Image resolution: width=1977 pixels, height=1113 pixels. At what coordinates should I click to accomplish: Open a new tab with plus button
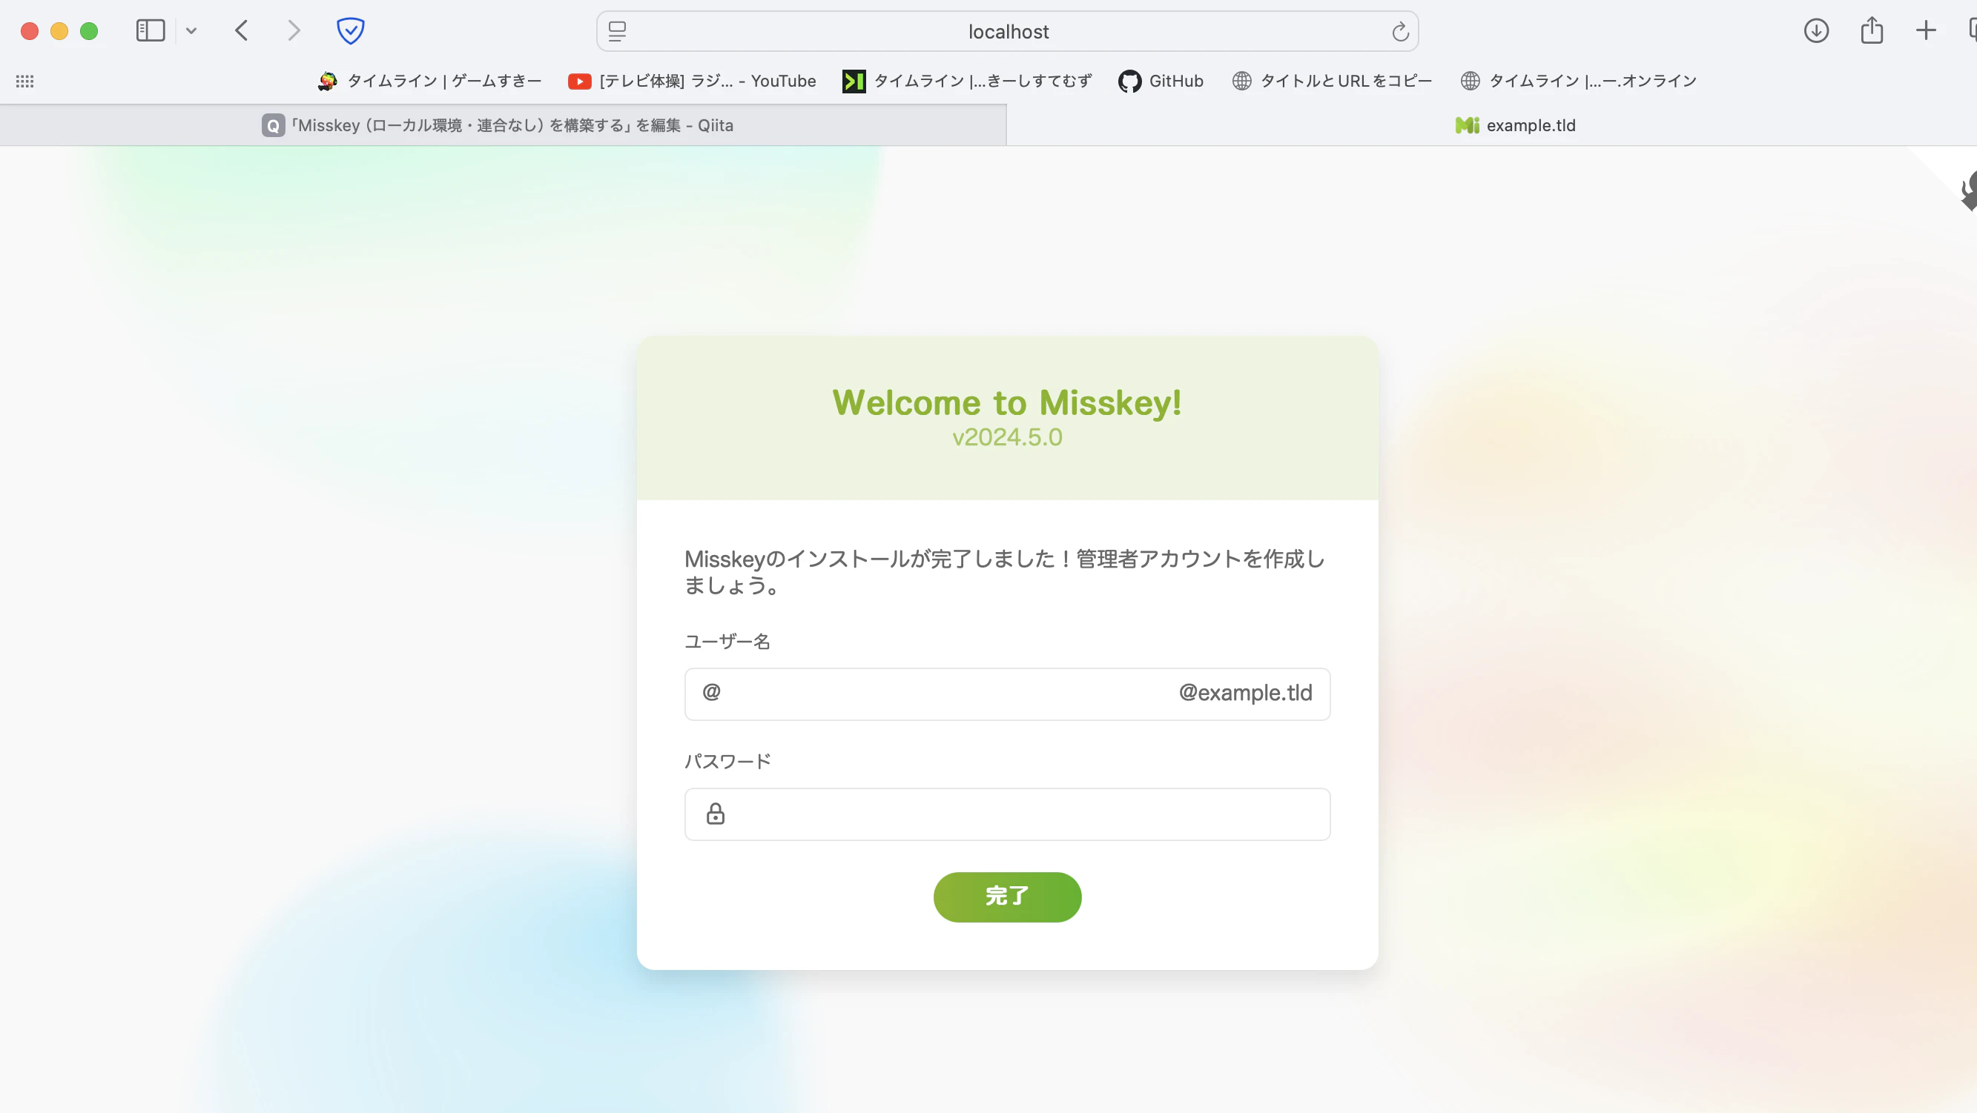coord(1926,30)
